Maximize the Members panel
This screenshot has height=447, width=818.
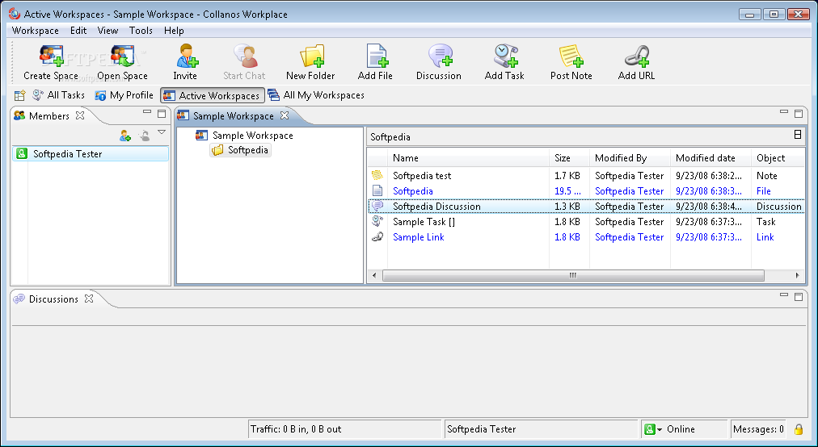pos(162,113)
